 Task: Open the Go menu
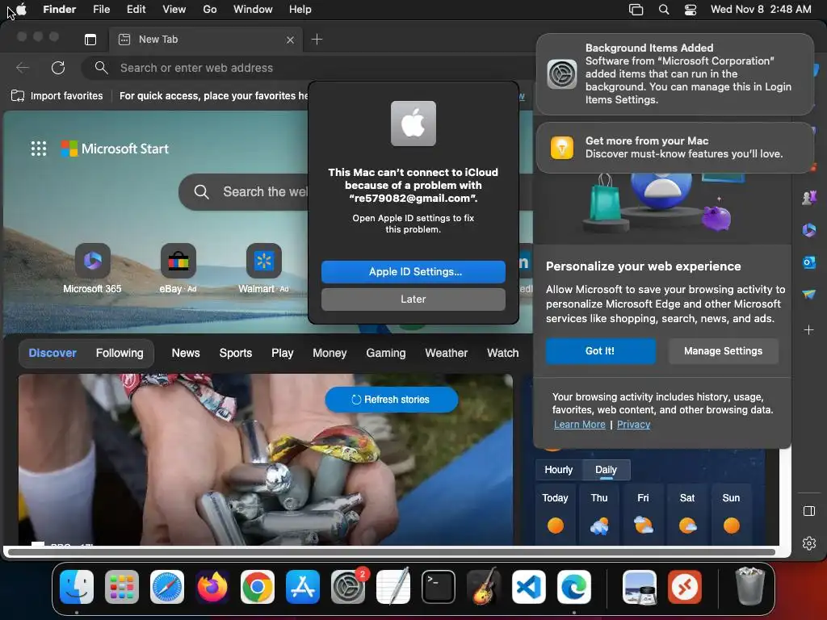click(210, 10)
